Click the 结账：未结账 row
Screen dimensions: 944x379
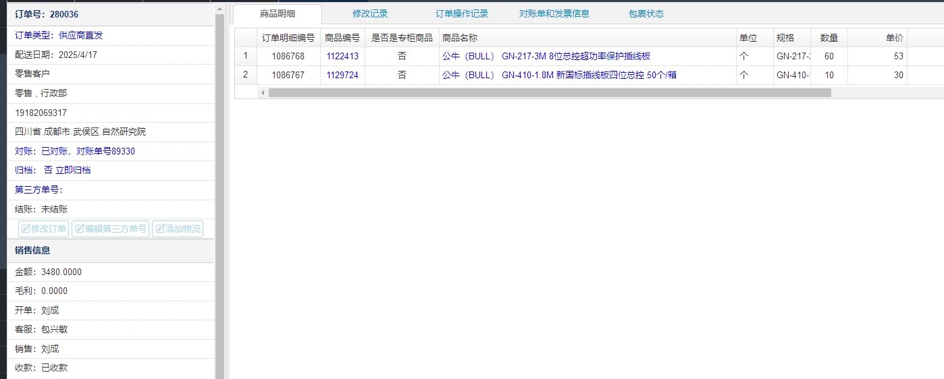pos(111,209)
